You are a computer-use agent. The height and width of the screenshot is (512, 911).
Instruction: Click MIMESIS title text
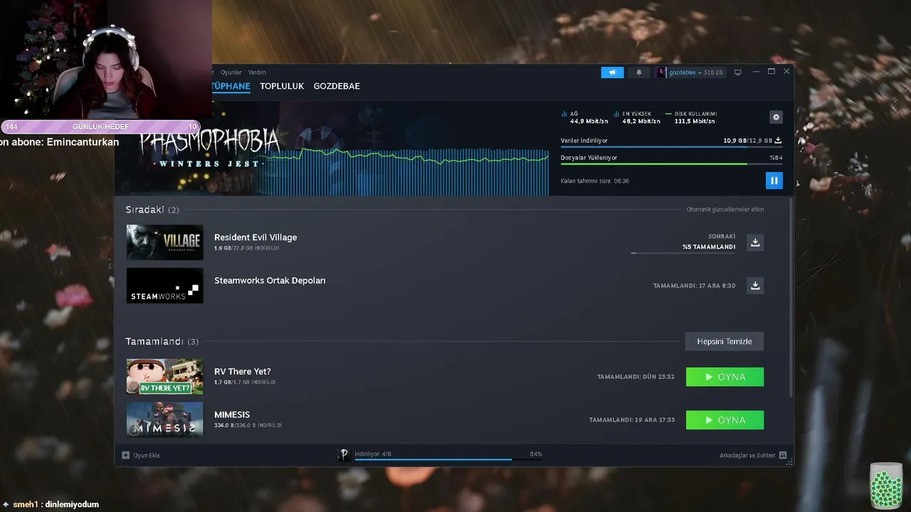click(232, 415)
